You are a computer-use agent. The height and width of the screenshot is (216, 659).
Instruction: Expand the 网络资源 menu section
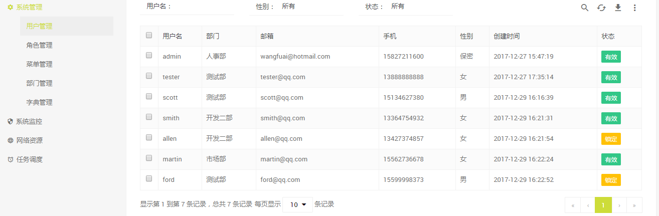[x=29, y=140]
